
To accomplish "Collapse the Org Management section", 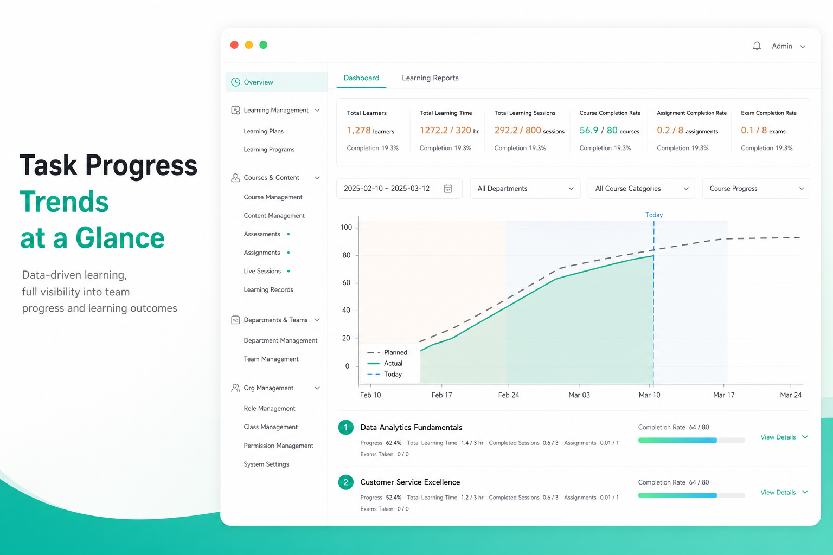I will [317, 388].
